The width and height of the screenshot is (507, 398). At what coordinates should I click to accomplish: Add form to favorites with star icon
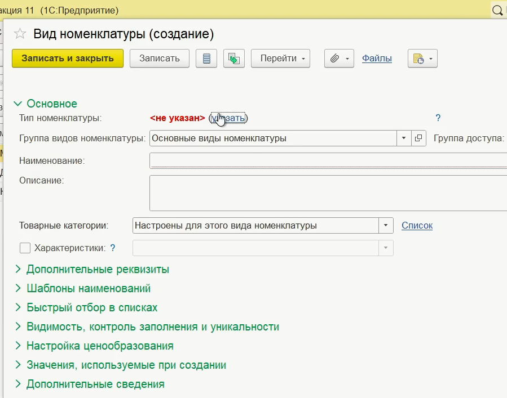click(20, 34)
